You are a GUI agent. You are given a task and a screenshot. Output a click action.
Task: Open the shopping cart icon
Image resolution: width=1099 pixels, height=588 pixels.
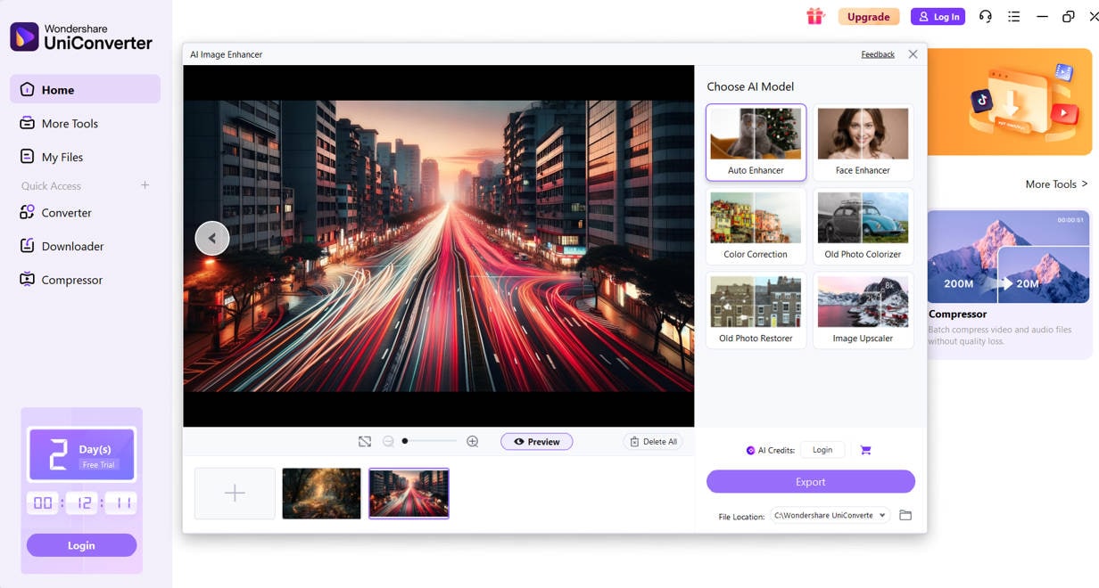[865, 450]
